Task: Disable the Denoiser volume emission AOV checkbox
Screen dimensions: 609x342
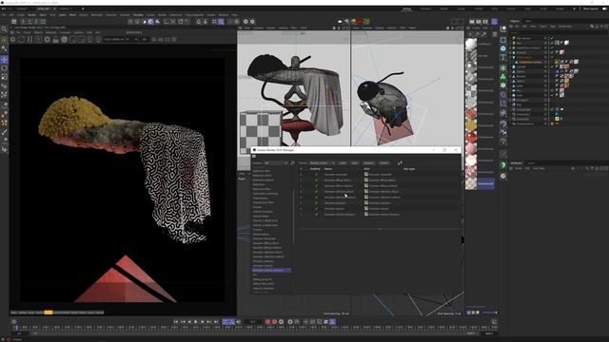Action: [x=316, y=215]
